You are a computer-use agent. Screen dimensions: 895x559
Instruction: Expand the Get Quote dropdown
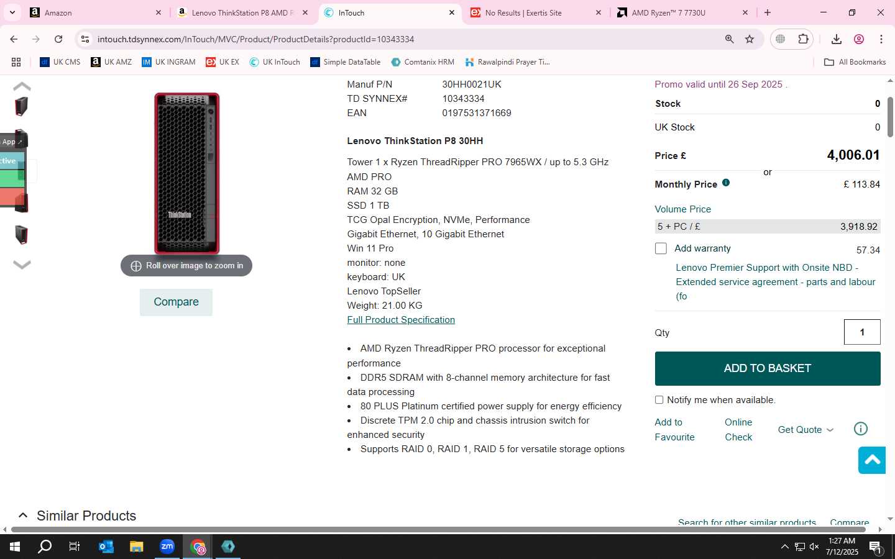click(x=805, y=430)
